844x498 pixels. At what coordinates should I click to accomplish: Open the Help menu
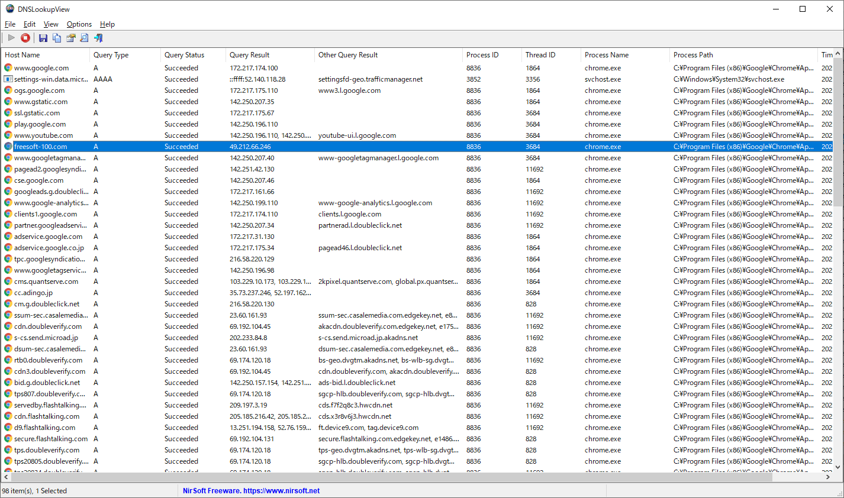(x=107, y=24)
